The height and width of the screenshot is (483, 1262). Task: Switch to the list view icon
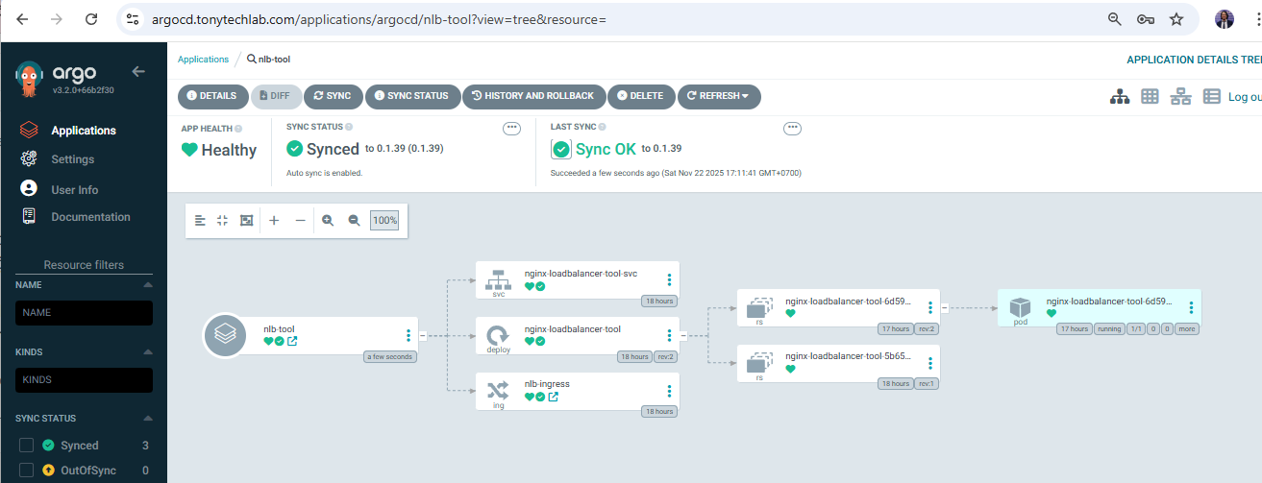click(1211, 96)
